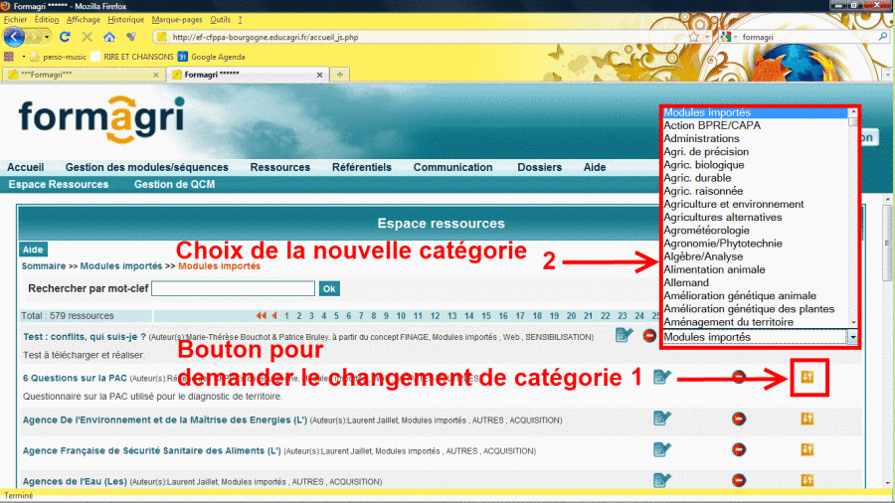
Task: Go to previous page with single arrow icon
Action: (x=274, y=315)
